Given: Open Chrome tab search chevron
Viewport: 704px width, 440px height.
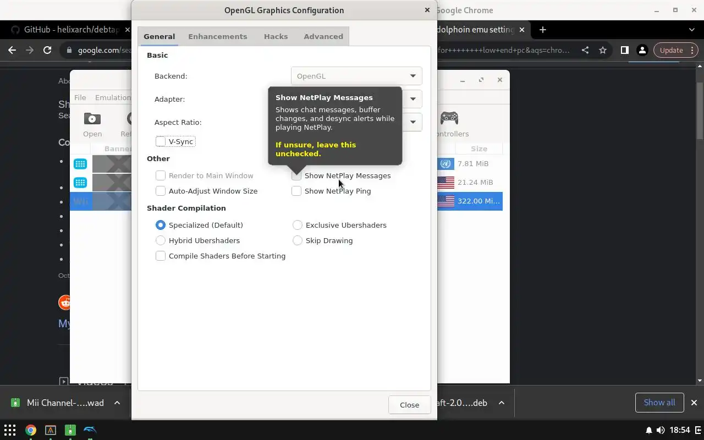Looking at the screenshot, I should pos(692,30).
